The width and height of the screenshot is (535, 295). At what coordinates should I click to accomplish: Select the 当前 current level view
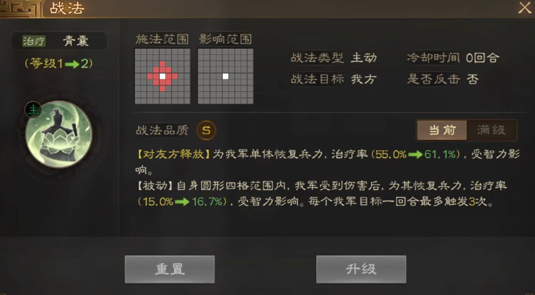point(442,130)
